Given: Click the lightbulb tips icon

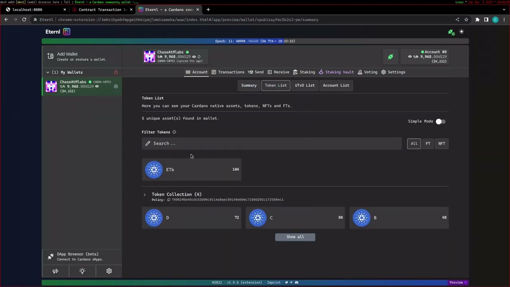Looking at the screenshot, I should coord(82,271).
